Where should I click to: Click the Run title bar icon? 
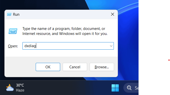click(x=9, y=14)
